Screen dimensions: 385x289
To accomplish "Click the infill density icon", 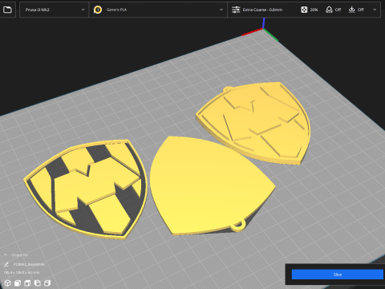I will coord(304,10).
